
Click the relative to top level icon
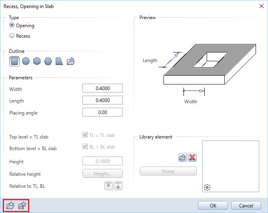pyautogui.click(x=109, y=186)
